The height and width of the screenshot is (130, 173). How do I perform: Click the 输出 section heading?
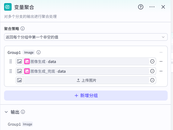point(15,112)
